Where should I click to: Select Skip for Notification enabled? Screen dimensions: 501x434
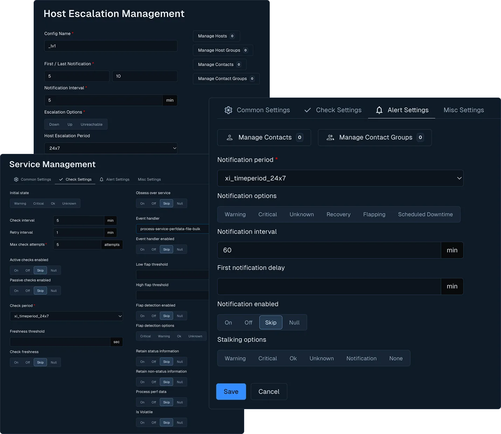[x=271, y=322]
